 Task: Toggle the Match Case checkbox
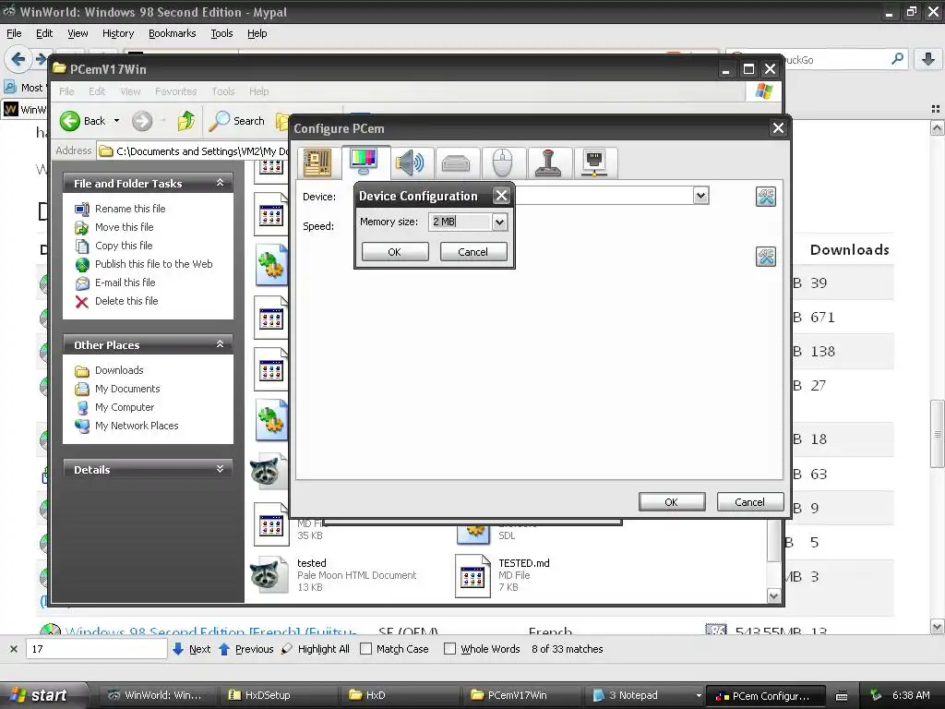[365, 649]
